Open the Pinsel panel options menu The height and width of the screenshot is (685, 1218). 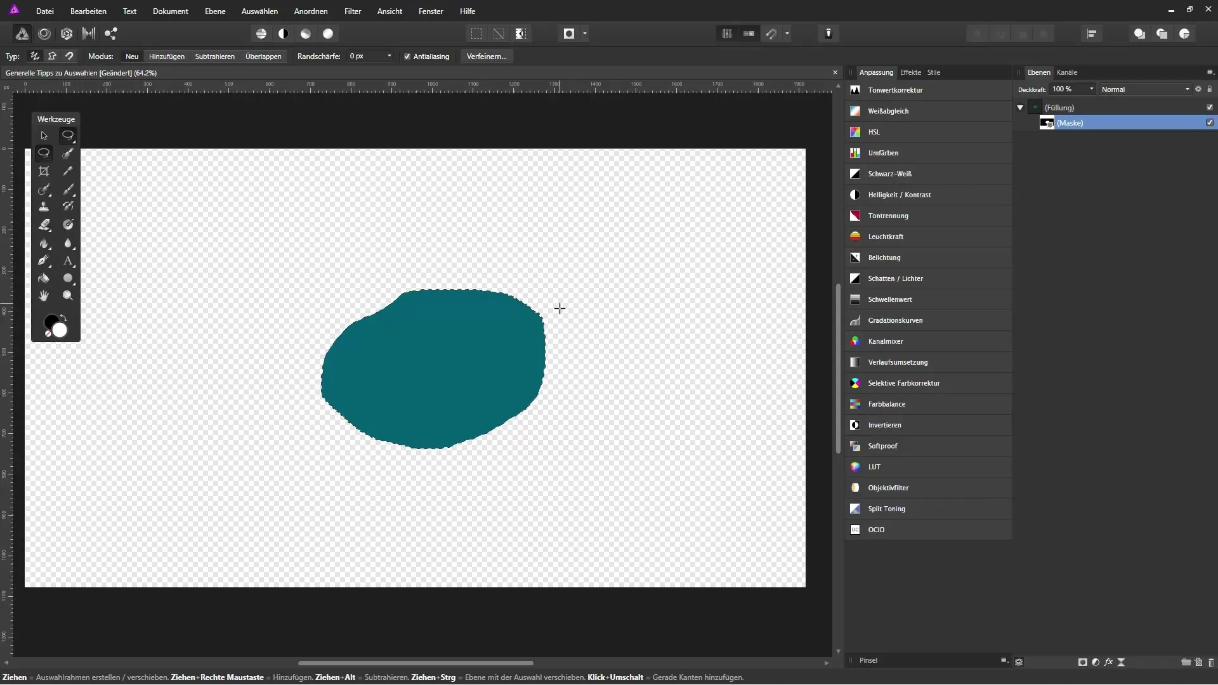point(1004,661)
